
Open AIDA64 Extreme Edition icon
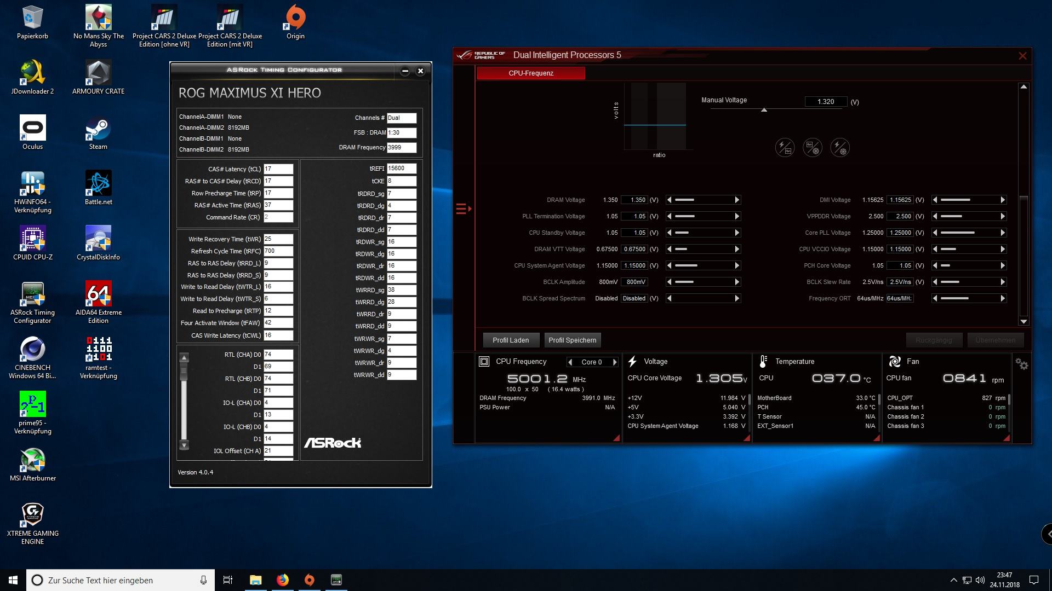[99, 302]
